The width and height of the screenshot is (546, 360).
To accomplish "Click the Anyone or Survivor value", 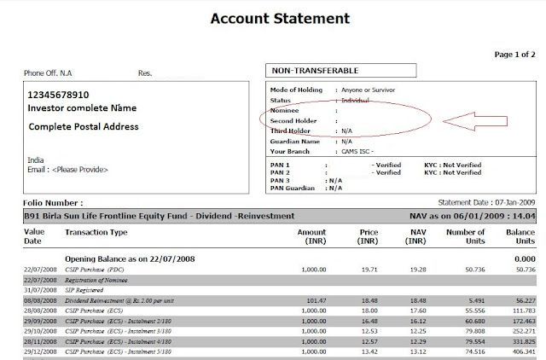I will [368, 90].
